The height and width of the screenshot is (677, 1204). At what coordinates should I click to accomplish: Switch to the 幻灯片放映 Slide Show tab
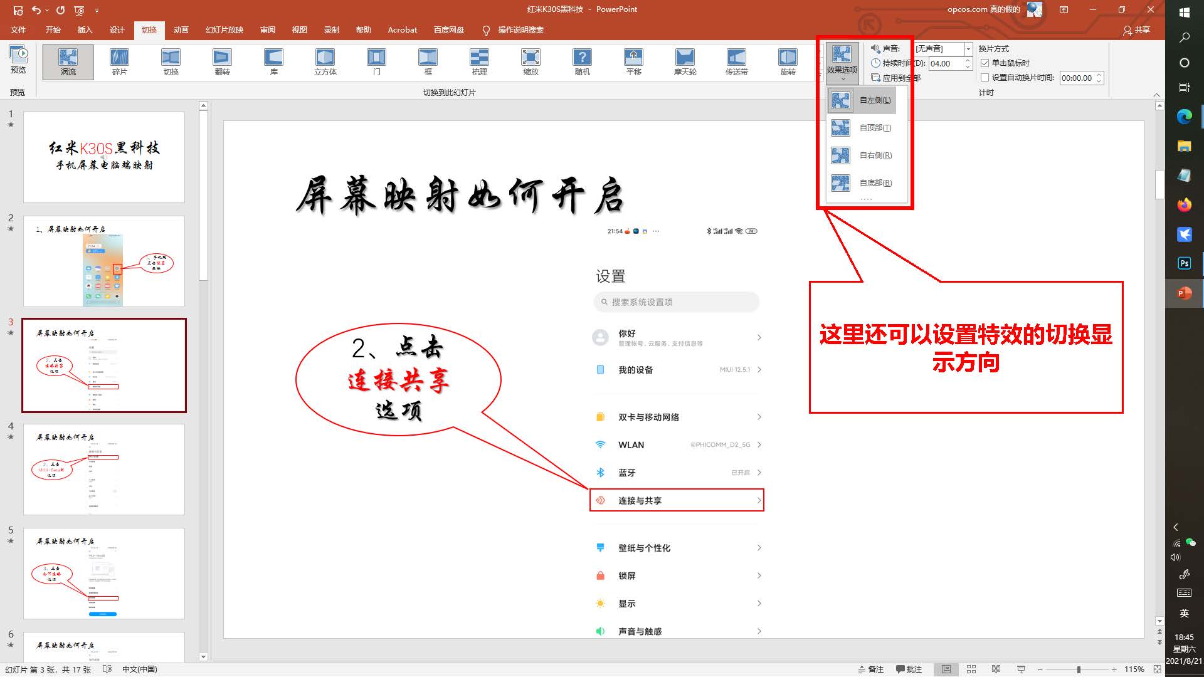(x=224, y=30)
